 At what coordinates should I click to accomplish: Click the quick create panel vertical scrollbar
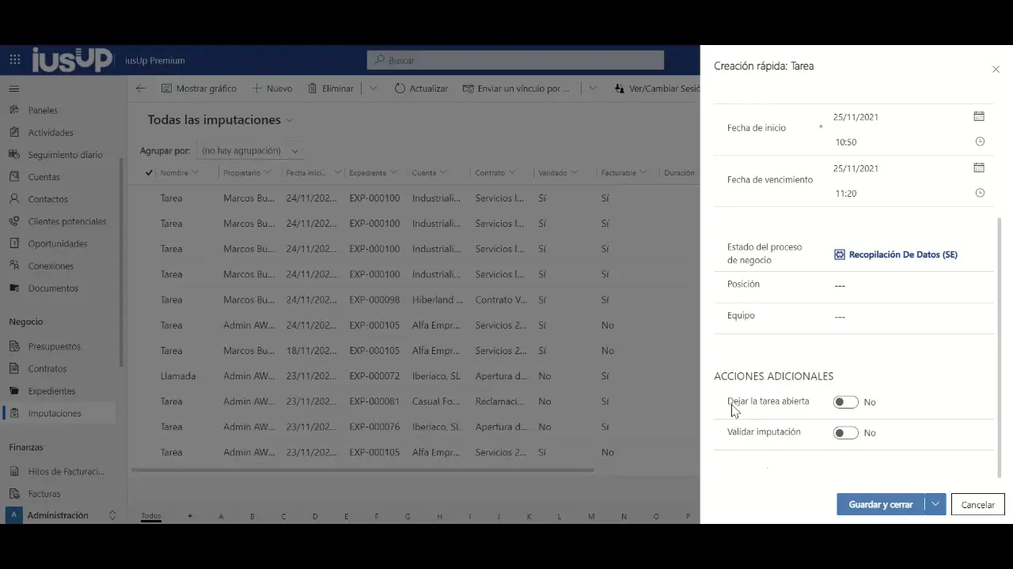(x=999, y=348)
